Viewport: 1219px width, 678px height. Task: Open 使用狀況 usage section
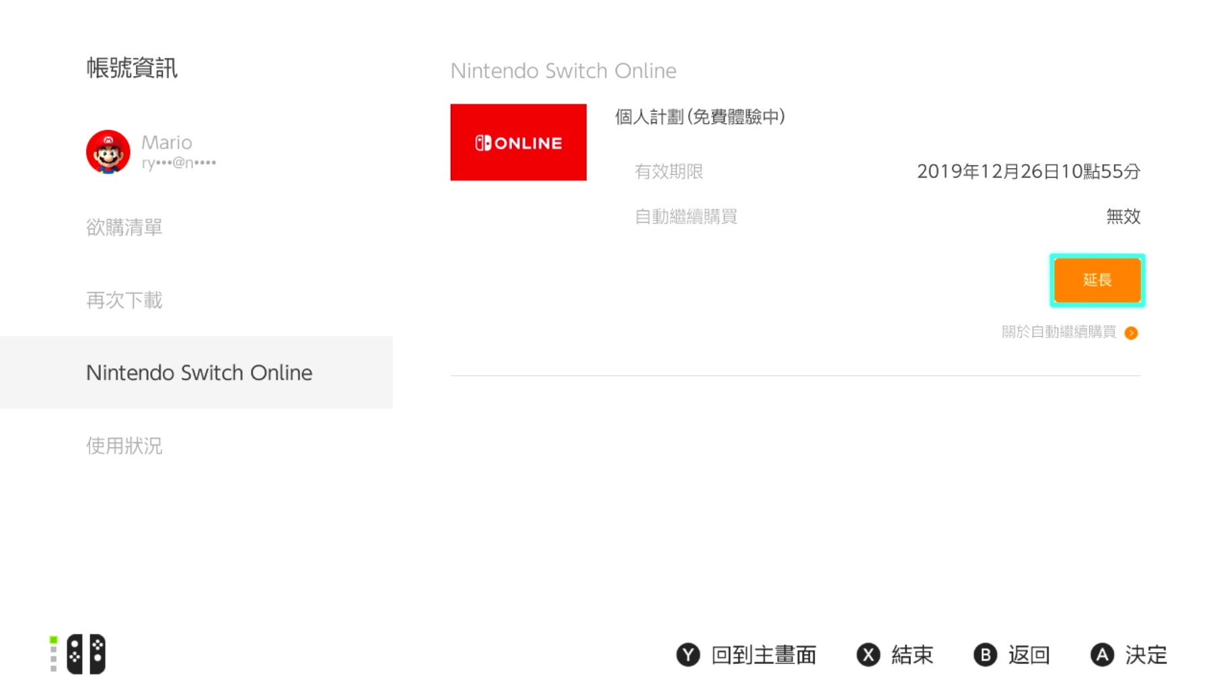click(124, 445)
